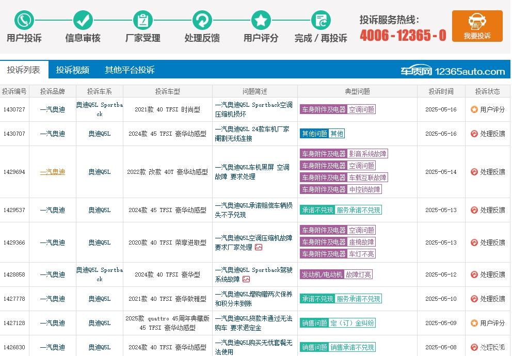
Task: Open complaint 一汽奥迪Q5L购买无忧套餐无法使用
Action: [254, 347]
